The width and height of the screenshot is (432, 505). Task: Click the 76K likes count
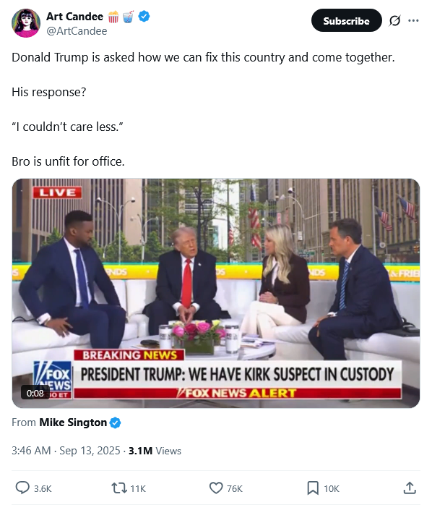coord(235,488)
